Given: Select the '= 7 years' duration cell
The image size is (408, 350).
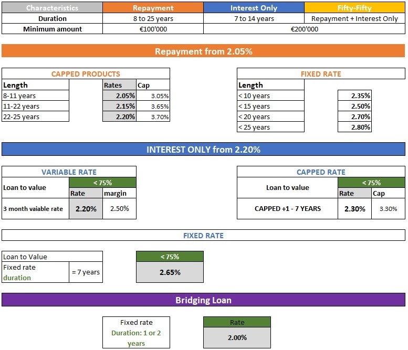Looking at the screenshot, I should tap(86, 272).
